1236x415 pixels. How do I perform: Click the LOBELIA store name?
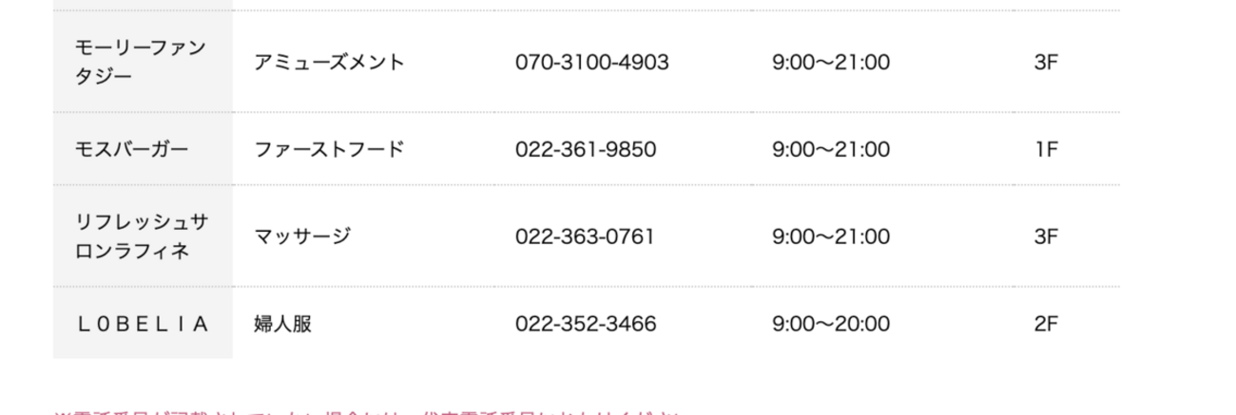[x=141, y=324]
